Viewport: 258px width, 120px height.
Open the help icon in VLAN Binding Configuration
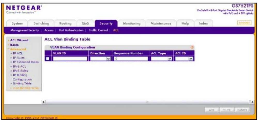coord(192,47)
